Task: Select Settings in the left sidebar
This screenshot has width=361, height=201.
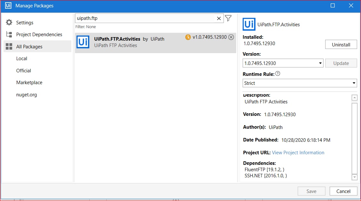Action: pos(25,22)
